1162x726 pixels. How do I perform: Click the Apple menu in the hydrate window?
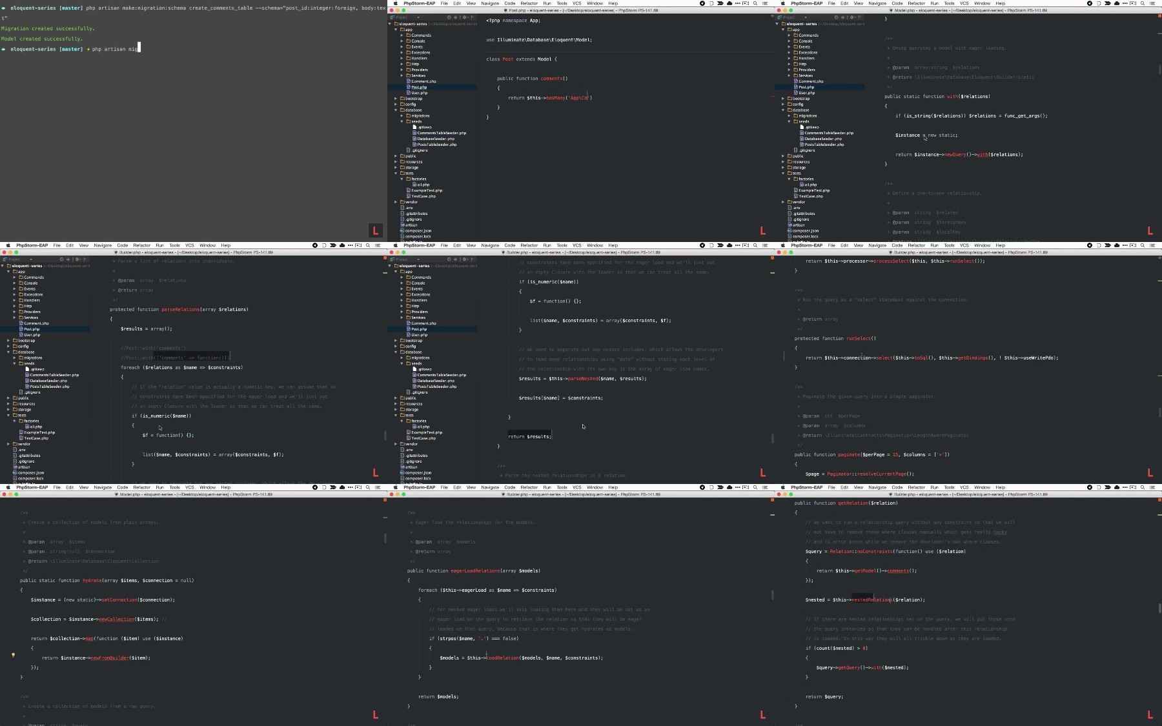[8, 487]
